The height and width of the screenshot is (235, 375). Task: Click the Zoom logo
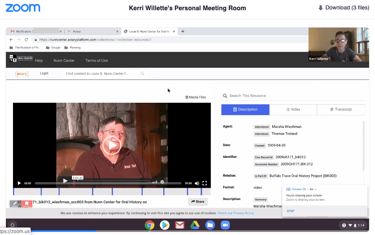click(23, 8)
